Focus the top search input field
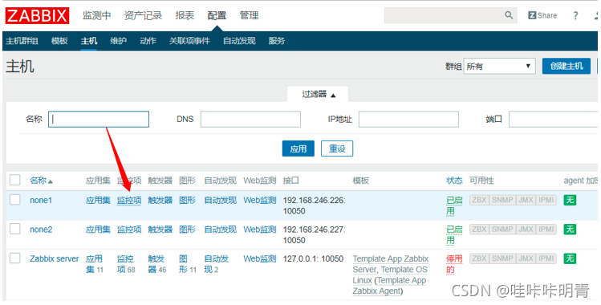 tap(451, 15)
